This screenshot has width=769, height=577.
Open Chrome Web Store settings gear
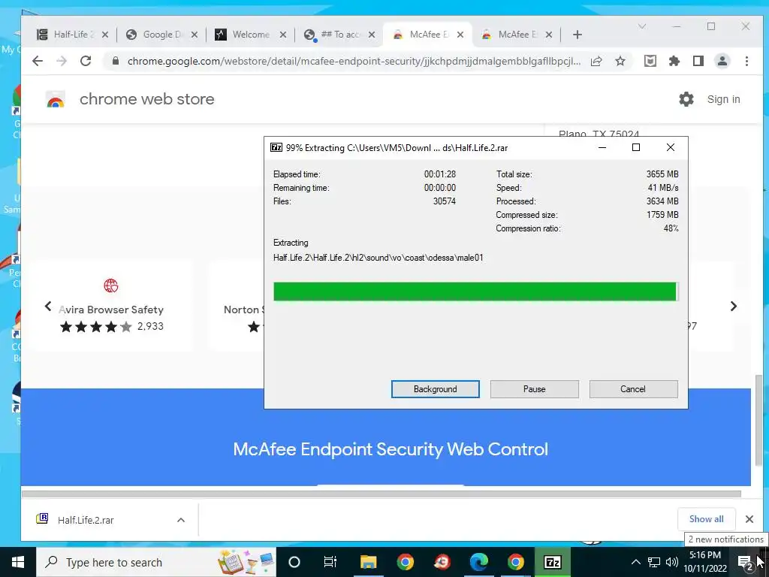(686, 99)
